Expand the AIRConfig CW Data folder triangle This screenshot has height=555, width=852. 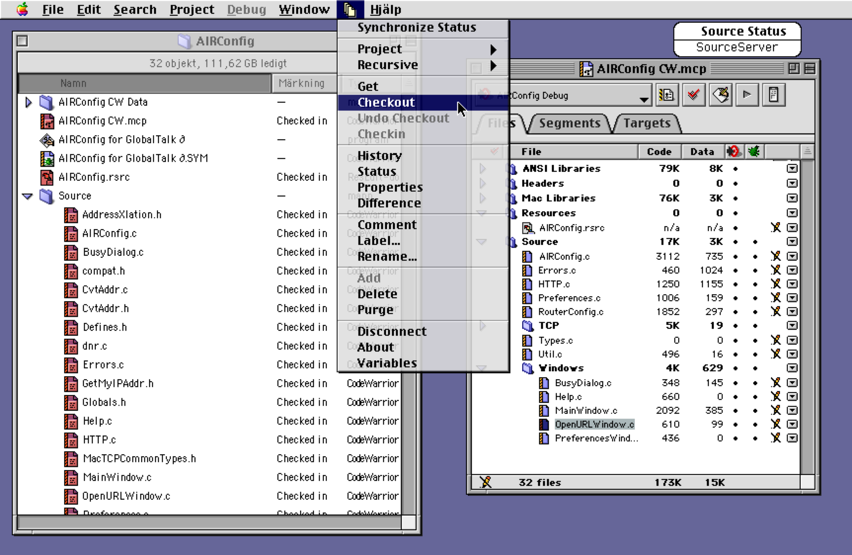click(x=28, y=102)
